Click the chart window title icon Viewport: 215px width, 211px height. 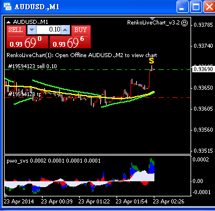click(x=8, y=6)
